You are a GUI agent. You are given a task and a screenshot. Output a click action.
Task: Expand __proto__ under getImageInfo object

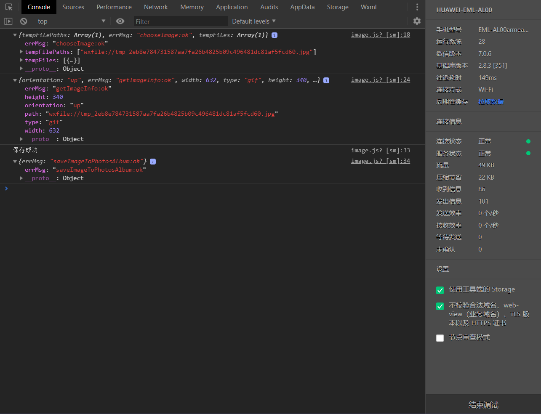(21, 139)
